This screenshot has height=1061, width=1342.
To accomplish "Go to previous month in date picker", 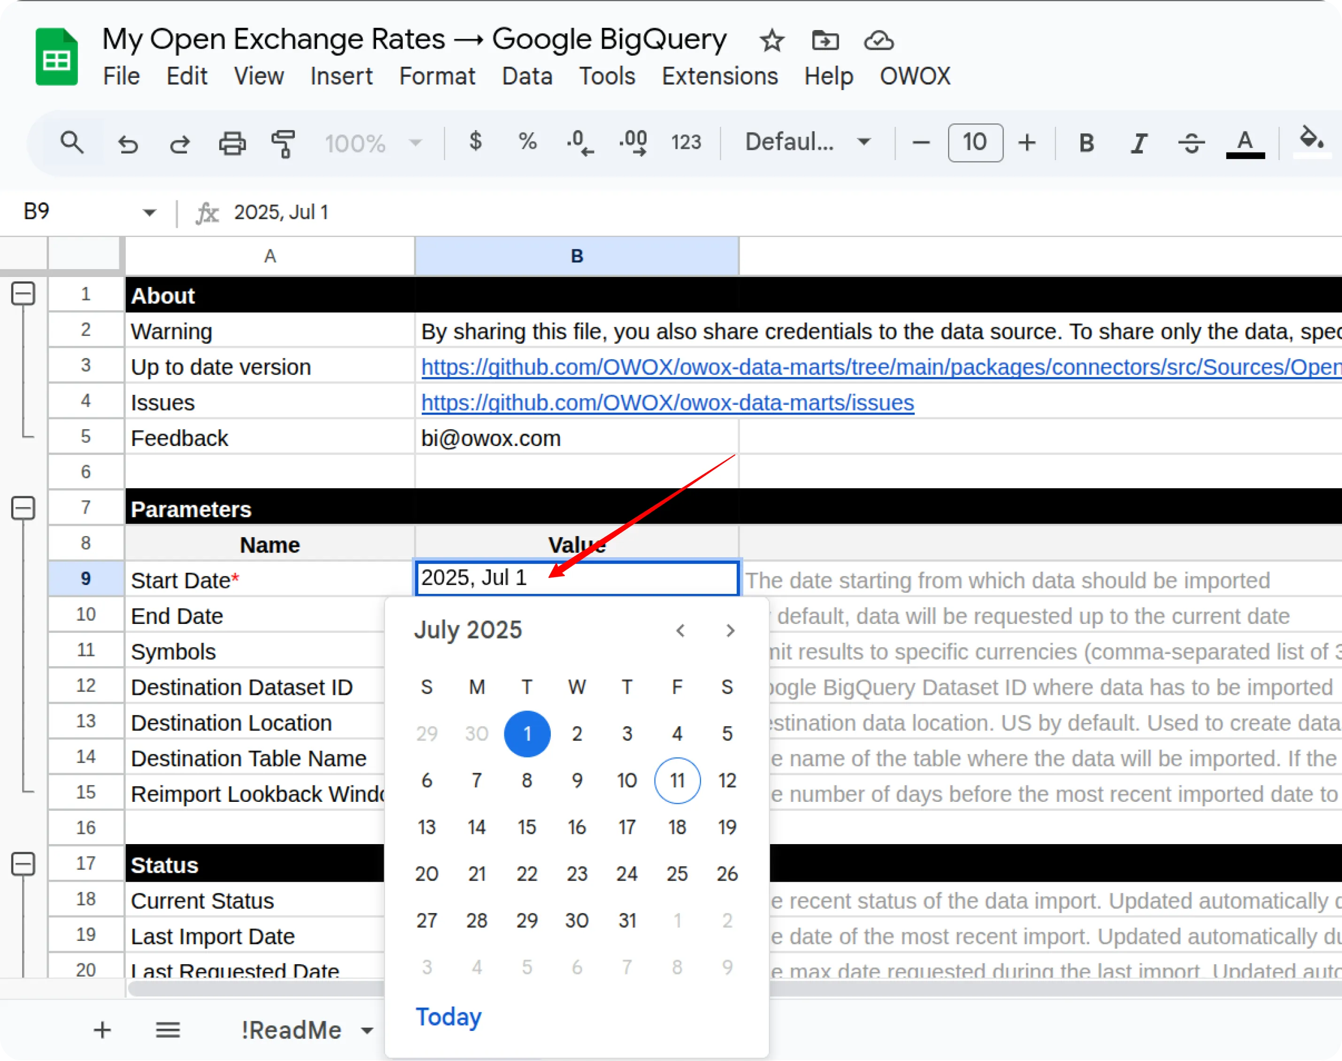I will click(x=680, y=630).
